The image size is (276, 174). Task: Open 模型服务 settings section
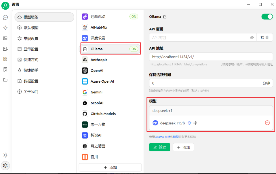pyautogui.click(x=44, y=17)
